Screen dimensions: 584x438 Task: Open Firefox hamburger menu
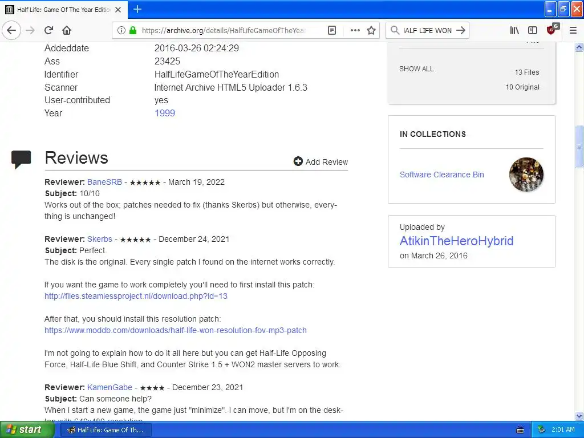coord(573,31)
